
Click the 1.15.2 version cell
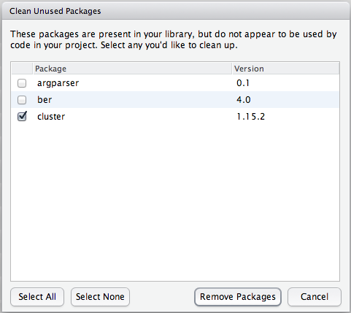point(250,117)
